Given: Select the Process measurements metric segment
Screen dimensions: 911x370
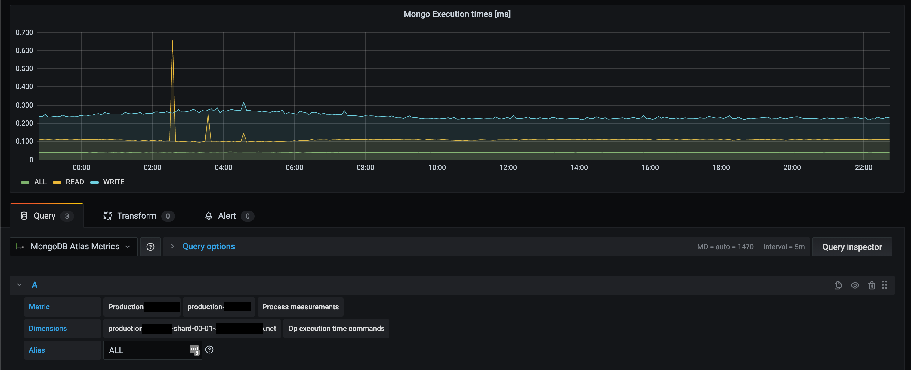Looking at the screenshot, I should click(x=300, y=307).
